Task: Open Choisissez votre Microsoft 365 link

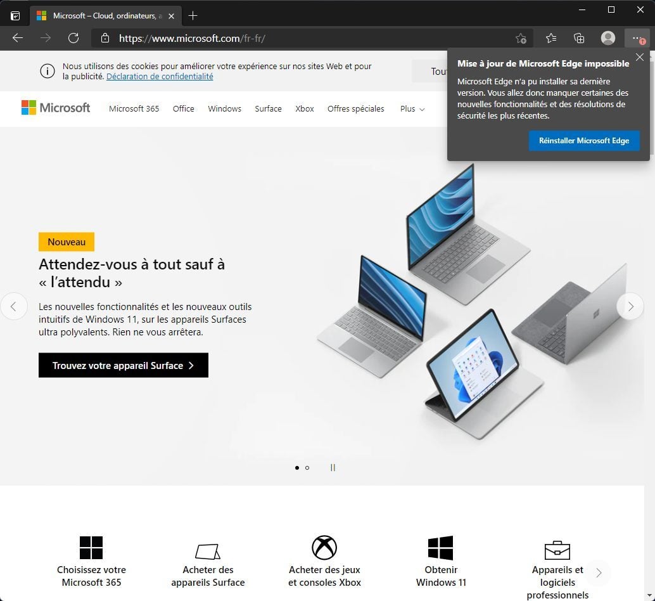Action: click(91, 576)
